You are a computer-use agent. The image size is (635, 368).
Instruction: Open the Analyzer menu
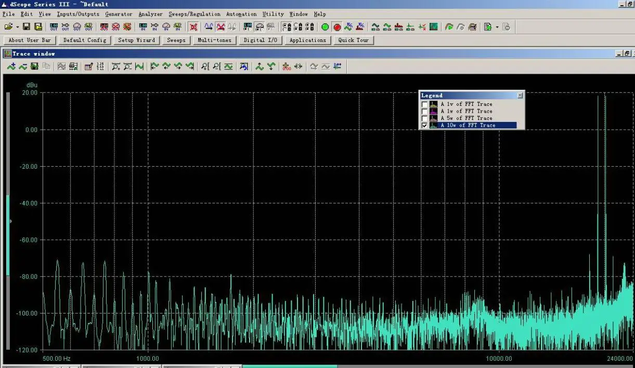[x=150, y=14]
